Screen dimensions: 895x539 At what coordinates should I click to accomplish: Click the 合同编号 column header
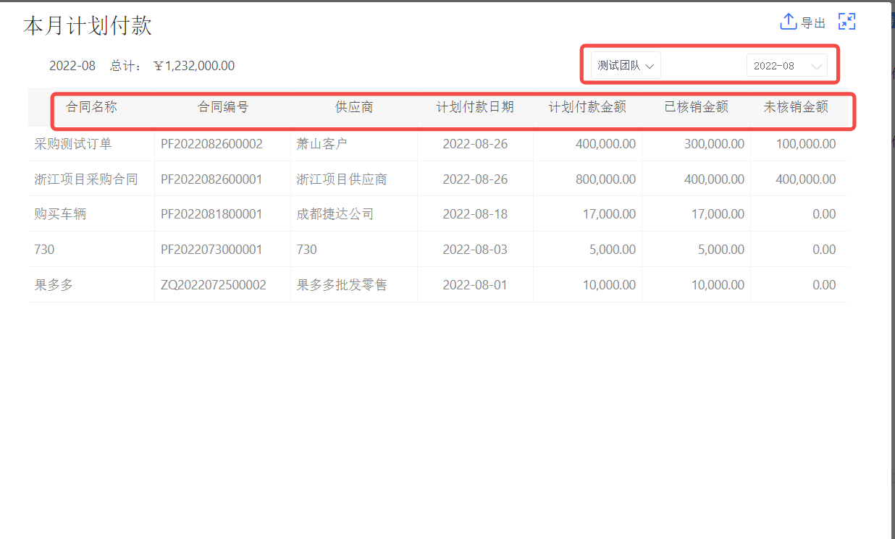click(224, 107)
